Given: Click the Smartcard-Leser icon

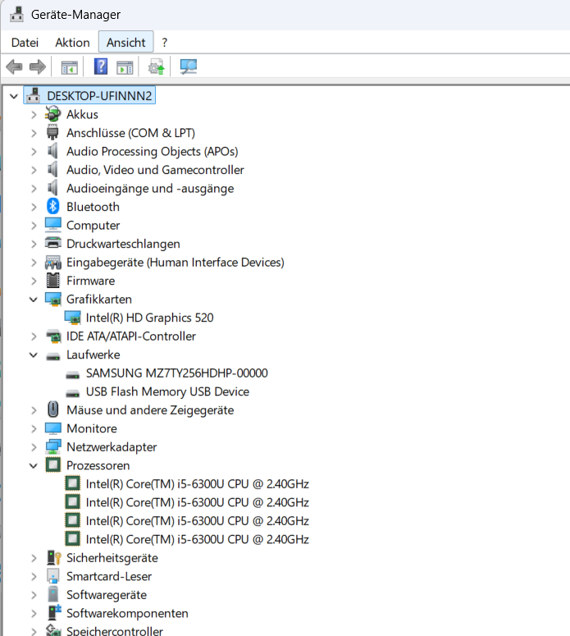Looking at the screenshot, I should click(x=52, y=576).
